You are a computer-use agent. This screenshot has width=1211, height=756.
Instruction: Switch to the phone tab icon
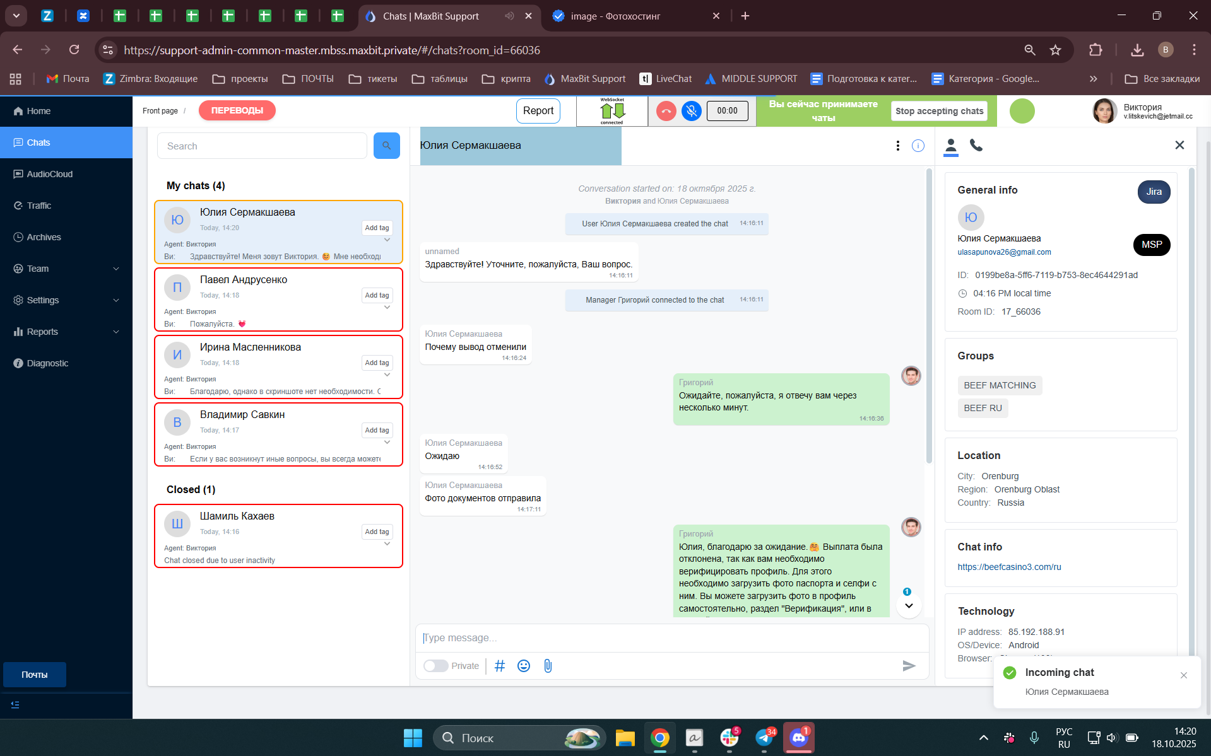coord(976,146)
